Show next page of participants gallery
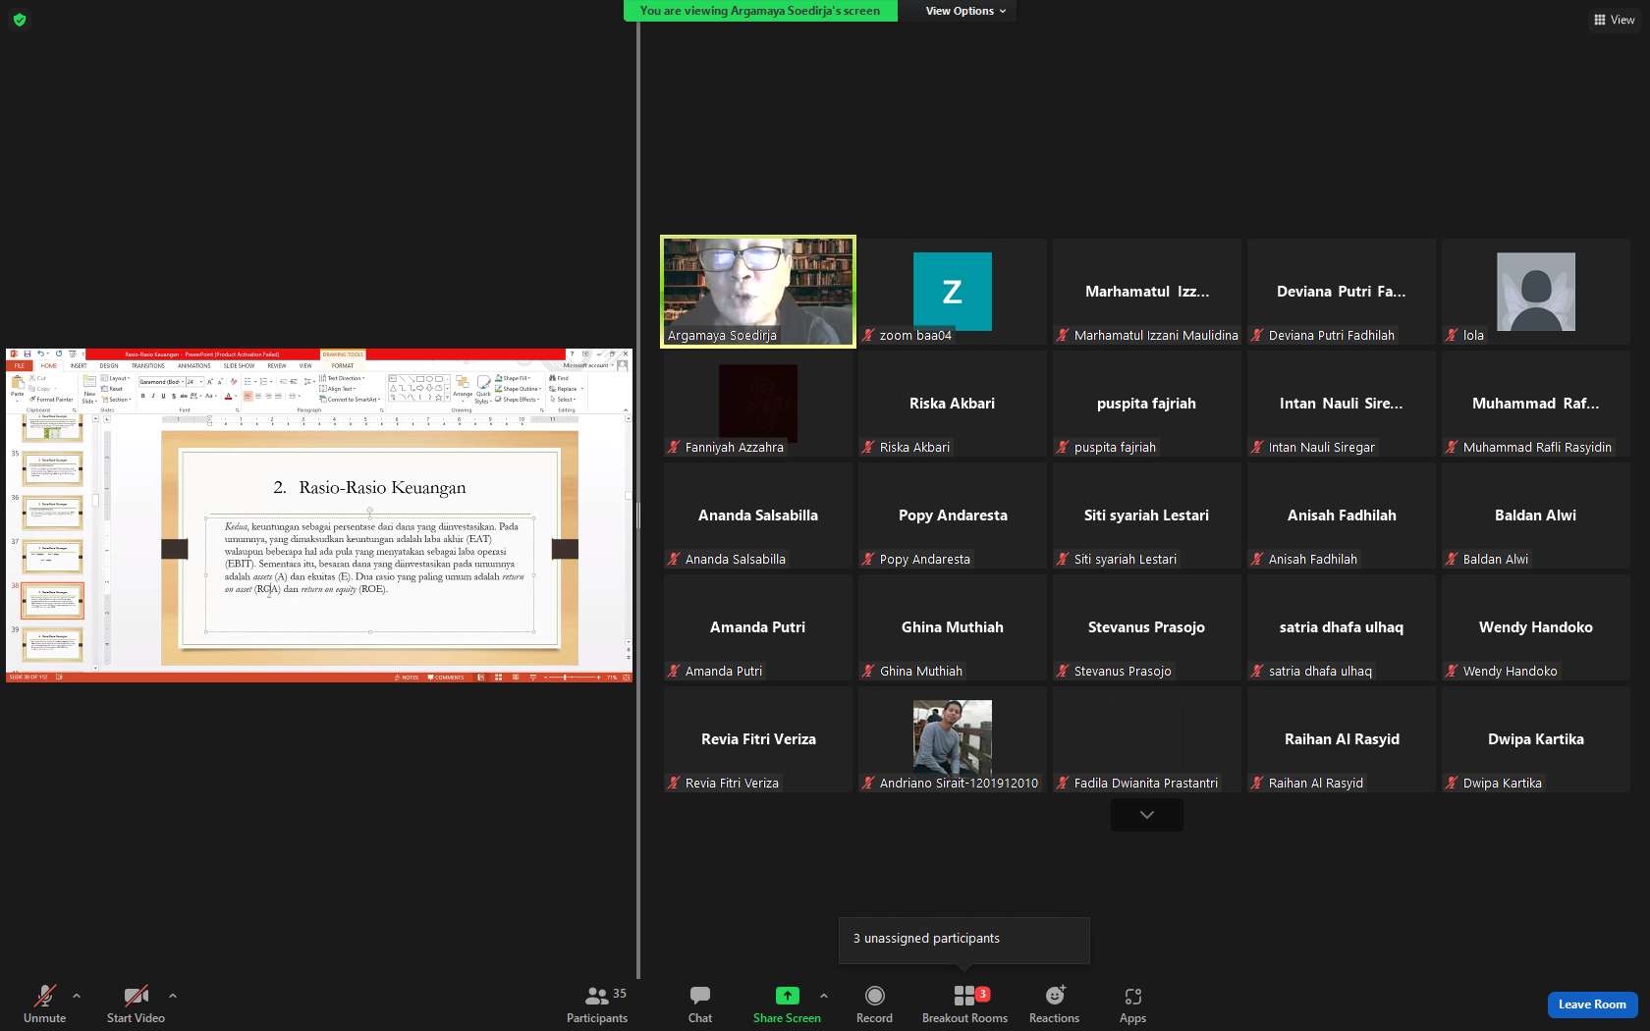This screenshot has height=1031, width=1650. click(1146, 815)
